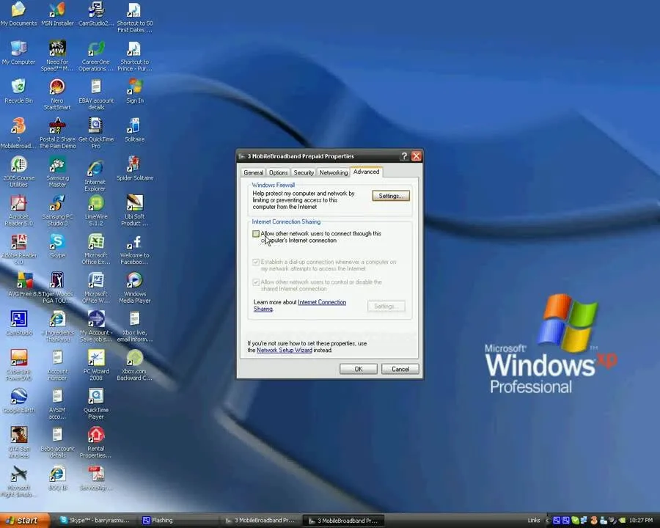
Task: Click the CyberLink PowerDVD desktop icon
Action: coord(18,365)
